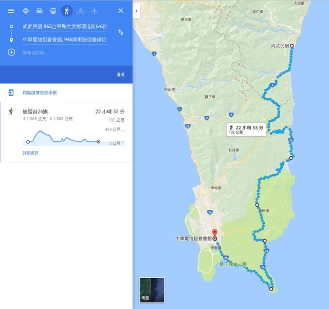329x309 pixels.
Task: Open the 選項 route options
Action: [x=120, y=75]
